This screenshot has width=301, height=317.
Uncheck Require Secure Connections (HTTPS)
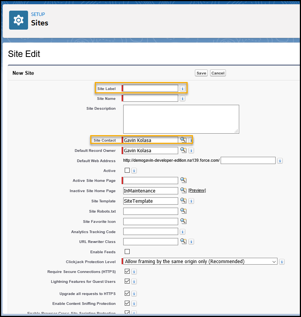[127, 271]
